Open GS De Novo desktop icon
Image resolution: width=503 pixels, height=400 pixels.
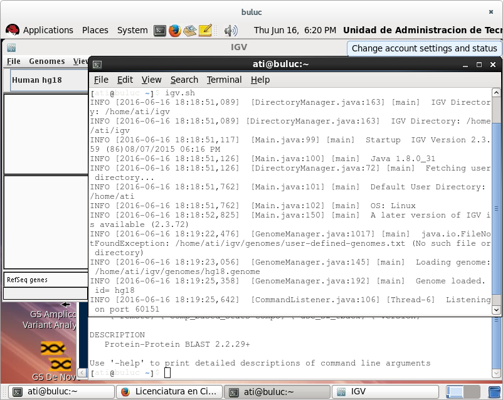[55, 362]
